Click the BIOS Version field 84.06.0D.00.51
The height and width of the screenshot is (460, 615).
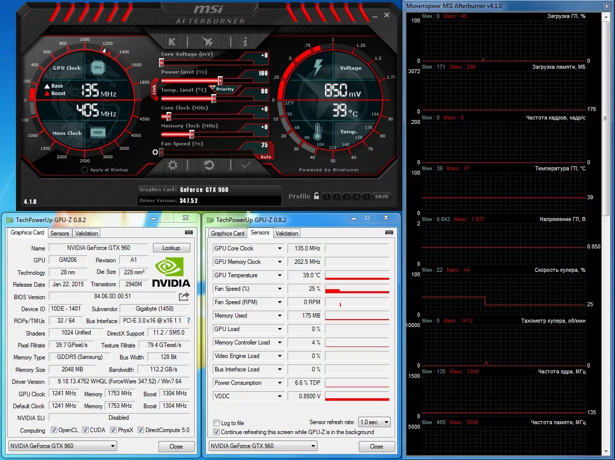[x=112, y=297]
